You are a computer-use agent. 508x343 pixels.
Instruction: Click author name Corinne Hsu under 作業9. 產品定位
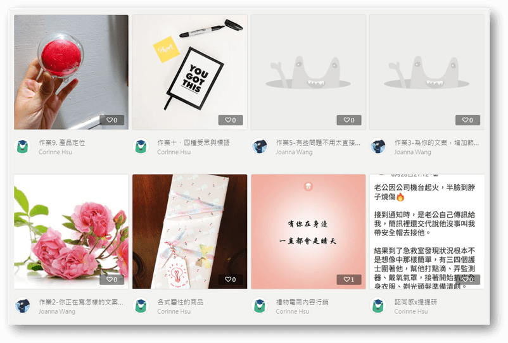55,152
